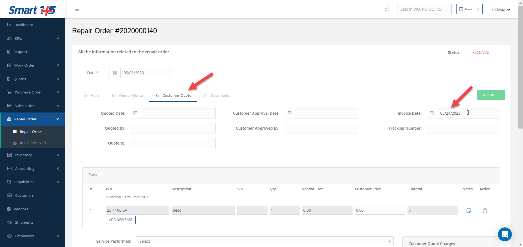Click calendar icon beside the Date field

pos(115,73)
